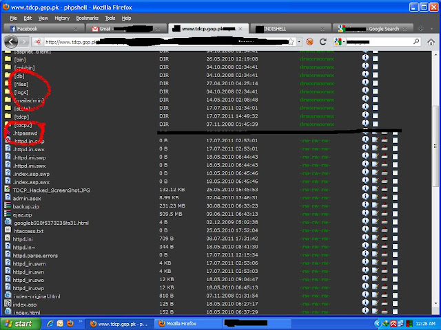Switch to the Facebook tab

pyautogui.click(x=44, y=29)
